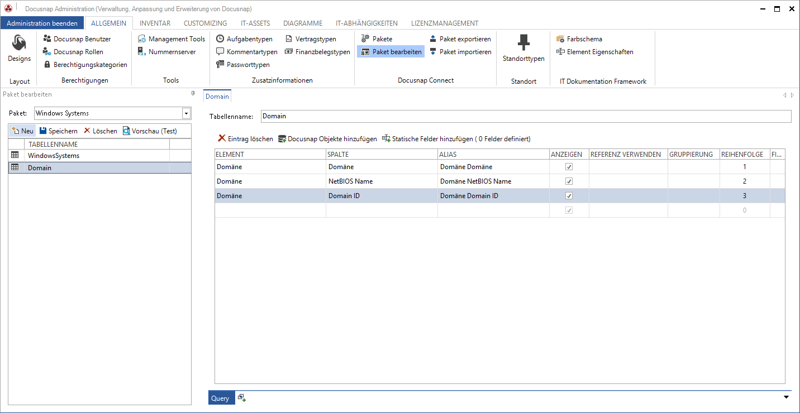Select ALLGEMEIN ribbon tab
800x413 pixels.
pos(109,23)
